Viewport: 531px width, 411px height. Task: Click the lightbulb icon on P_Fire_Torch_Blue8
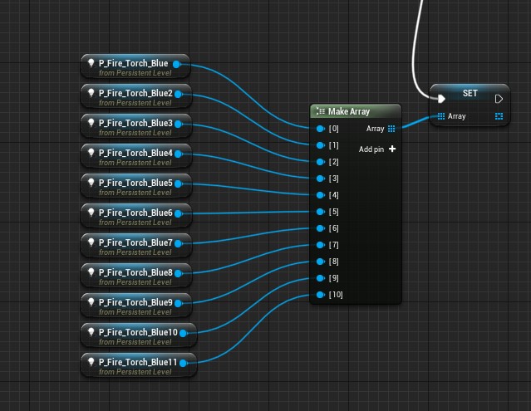(91, 272)
